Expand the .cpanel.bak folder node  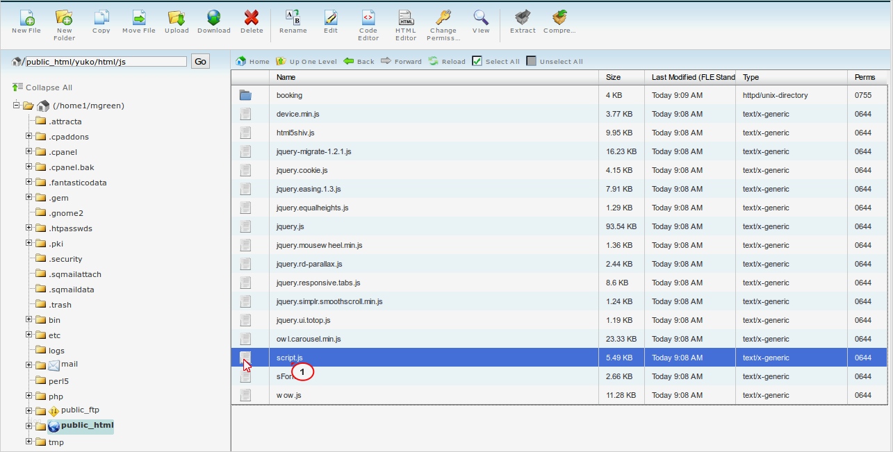click(x=29, y=167)
